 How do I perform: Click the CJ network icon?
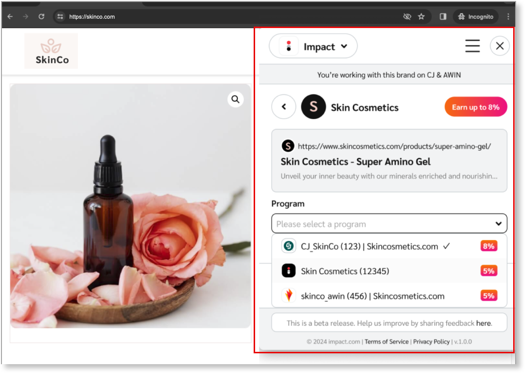tap(288, 246)
